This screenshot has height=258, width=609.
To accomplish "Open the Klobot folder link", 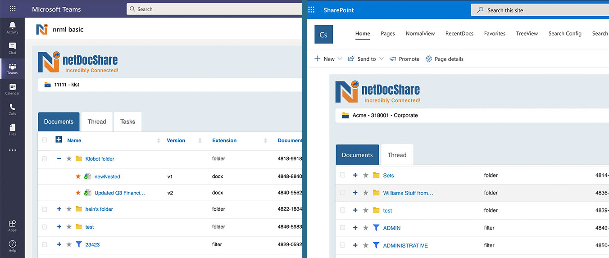I will [100, 158].
